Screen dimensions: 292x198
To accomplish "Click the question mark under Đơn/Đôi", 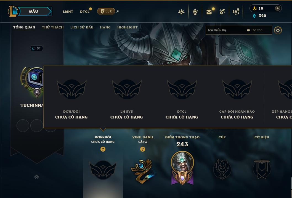I will pyautogui.click(x=103, y=149).
